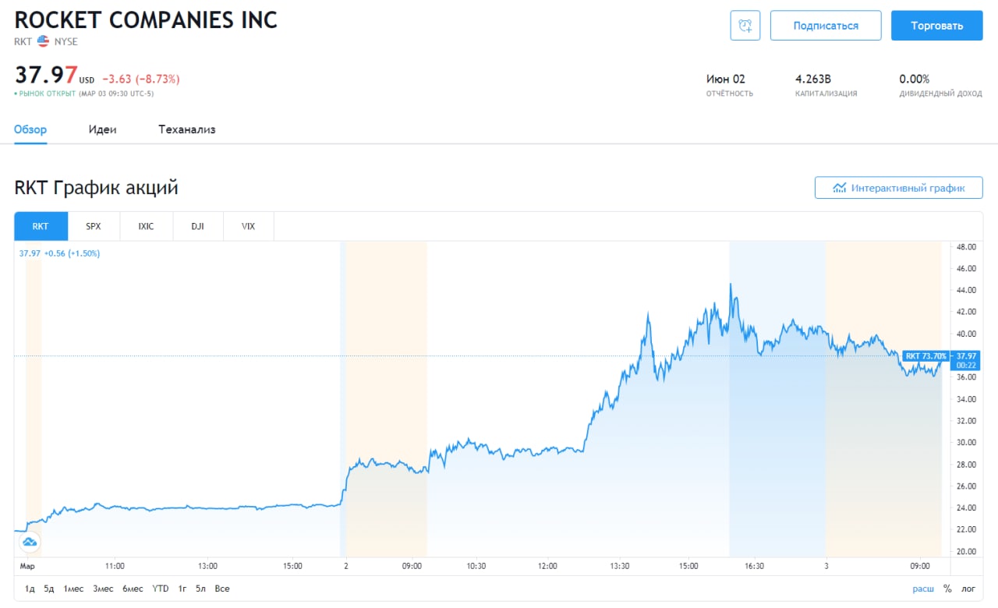Switch to the Обзор tab

[x=30, y=129]
